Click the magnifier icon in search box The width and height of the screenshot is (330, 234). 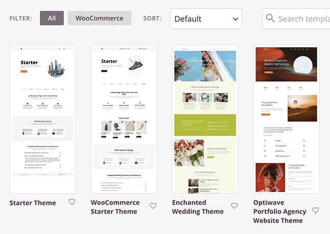(x=271, y=18)
